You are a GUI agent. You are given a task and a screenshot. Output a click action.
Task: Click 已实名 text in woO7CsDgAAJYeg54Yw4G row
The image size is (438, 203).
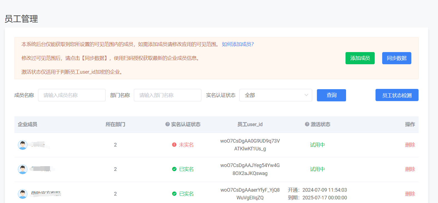coord(186,169)
